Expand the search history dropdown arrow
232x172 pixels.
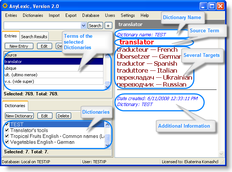[84, 26]
